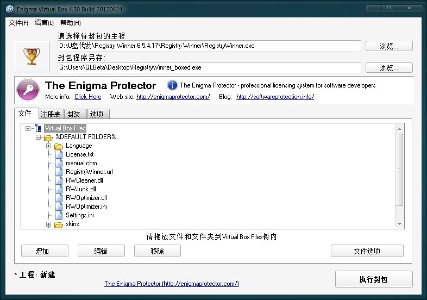This screenshot has width=427, height=300.
Task: Close the Enigma Virtual Box window
Action: point(409,8)
